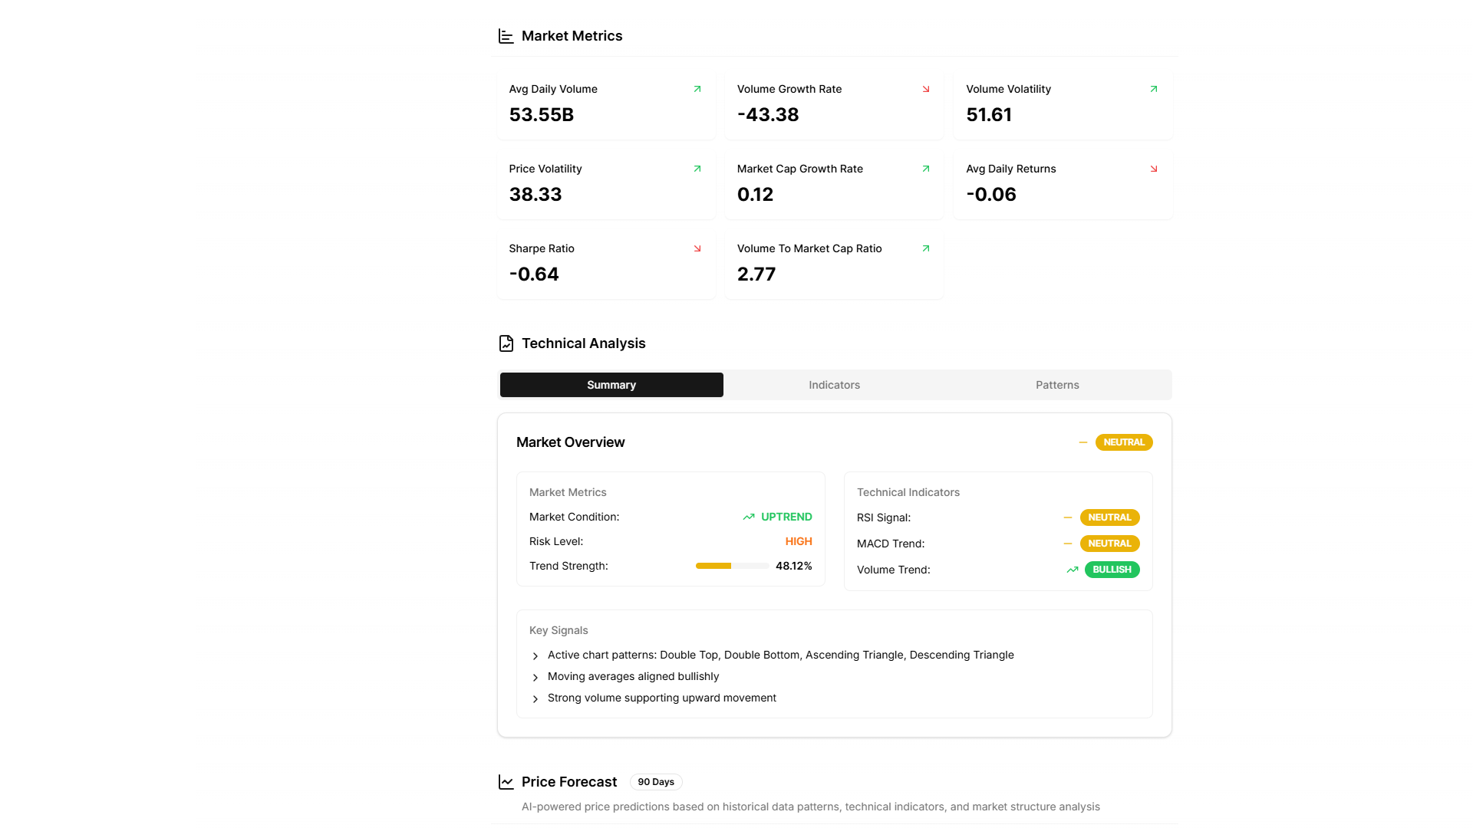Open the Patterns tab
Screen dimensions: 1473x828
pos(1057,385)
